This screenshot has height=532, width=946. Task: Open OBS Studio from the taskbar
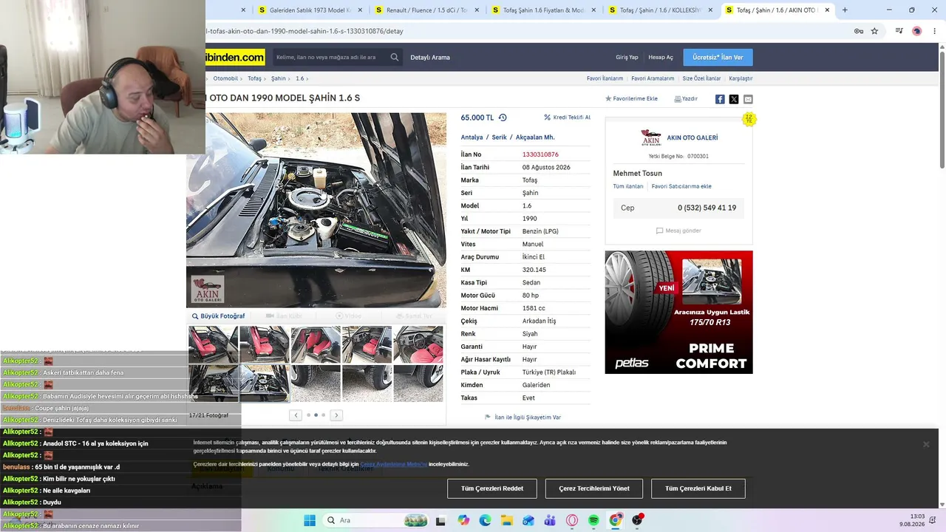pyautogui.click(x=637, y=520)
